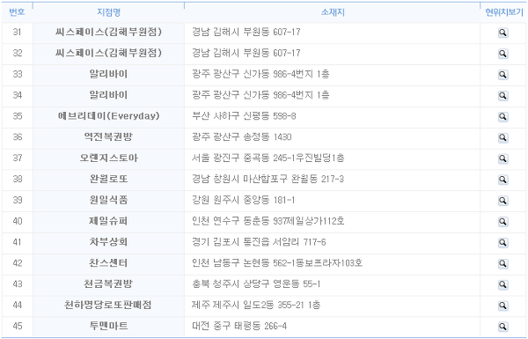This screenshot has height=339, width=528.
Task: Click store name 제일슈퍼
Action: 108,221
